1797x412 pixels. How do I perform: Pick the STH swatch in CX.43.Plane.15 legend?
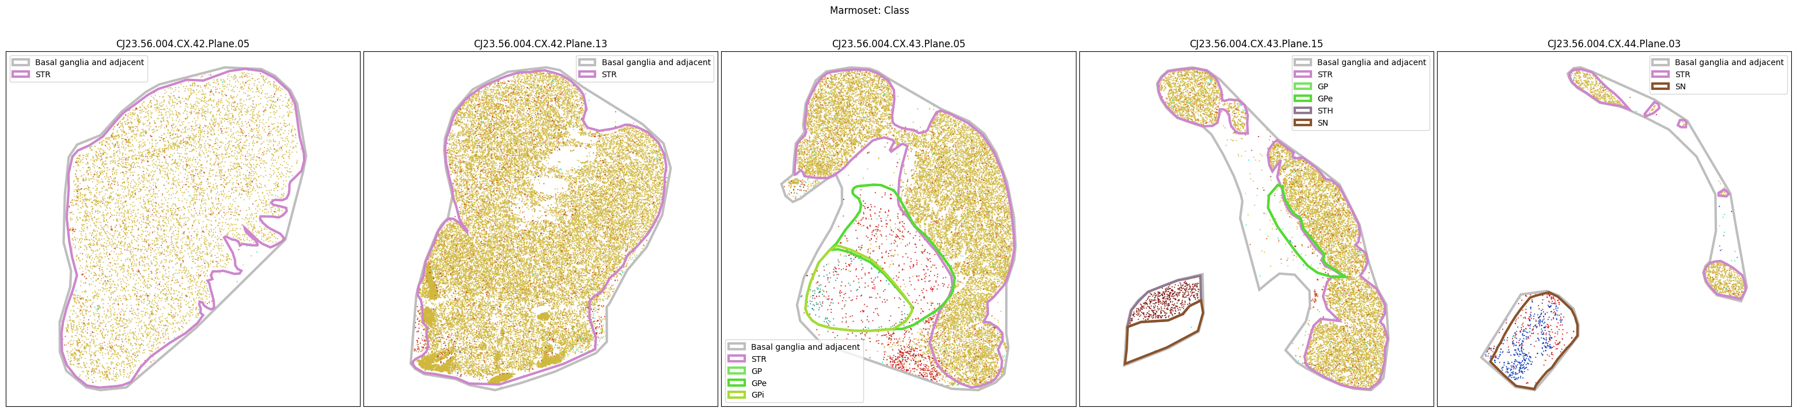pos(1302,111)
